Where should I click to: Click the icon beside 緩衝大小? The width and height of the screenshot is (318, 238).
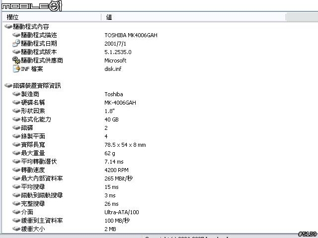[16, 229]
